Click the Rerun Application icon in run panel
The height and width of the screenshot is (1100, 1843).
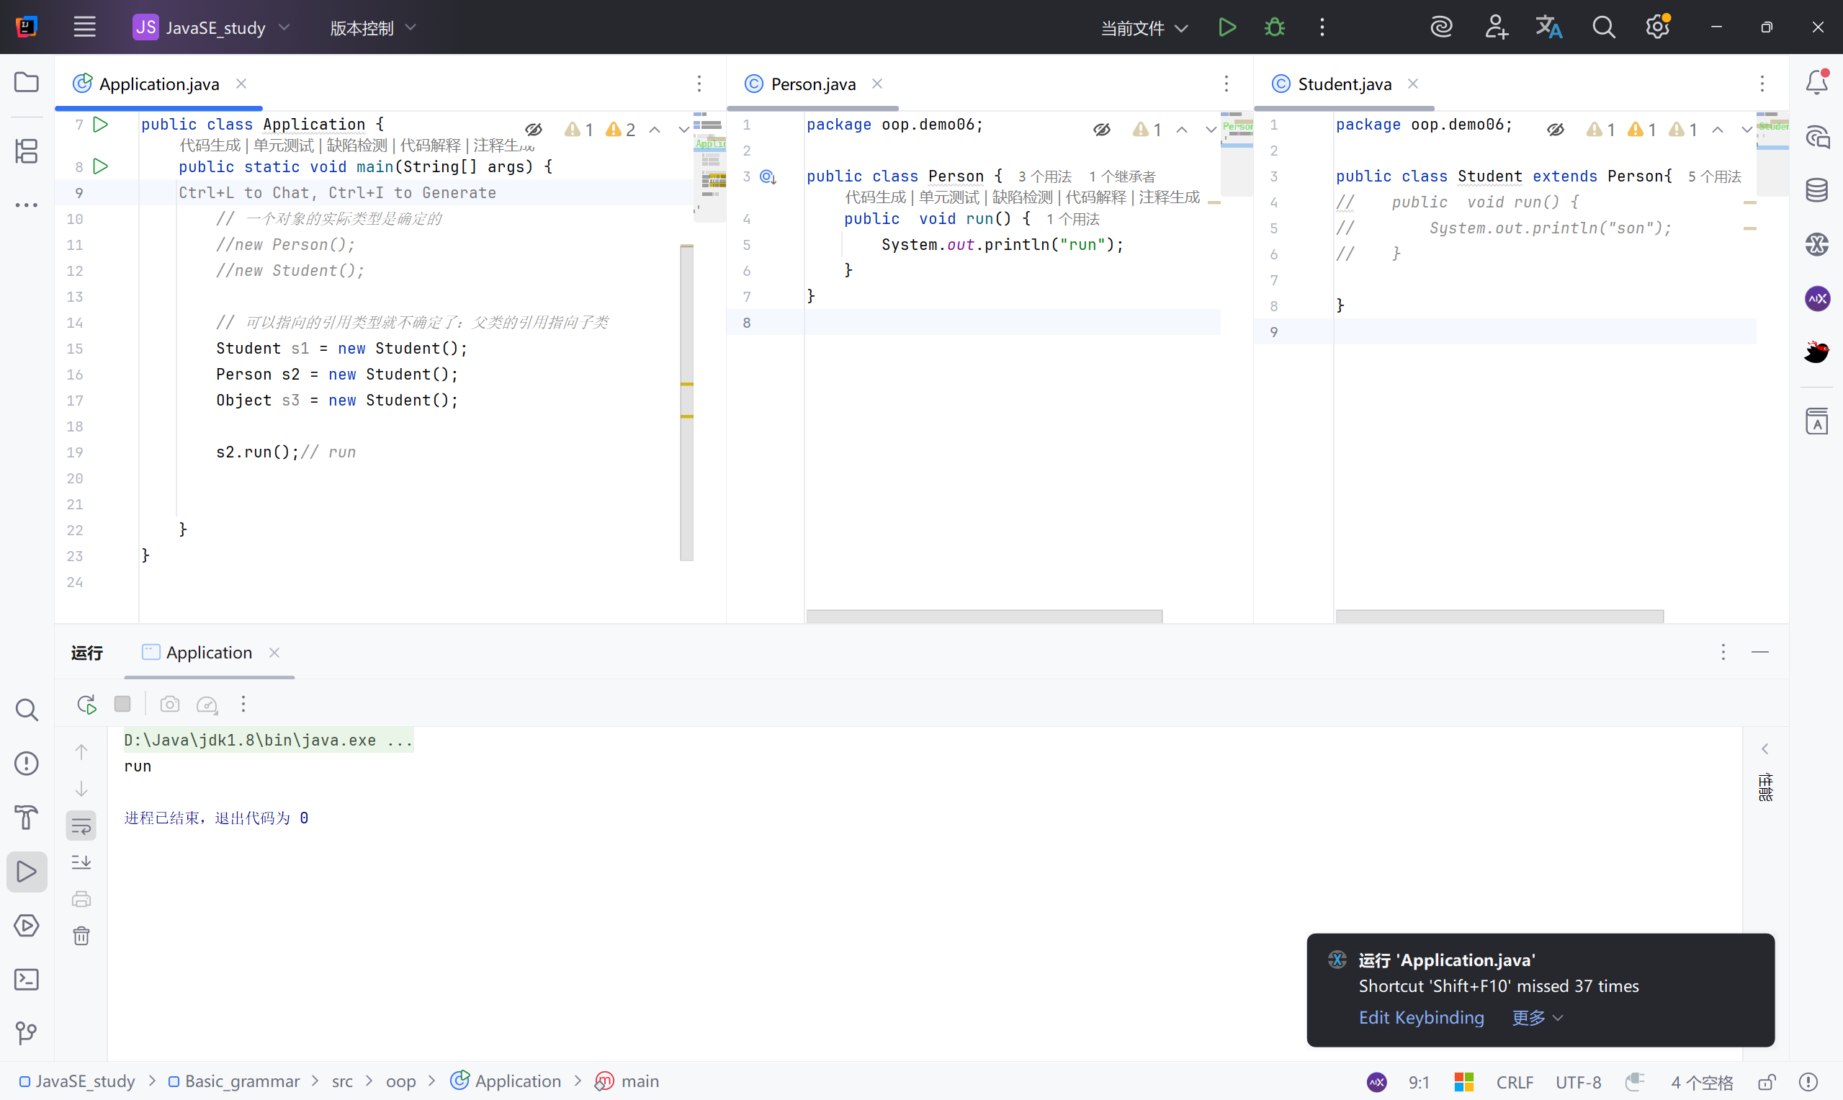pyautogui.click(x=86, y=703)
